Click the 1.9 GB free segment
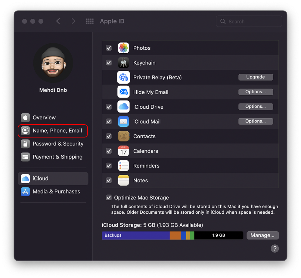Image resolution: width=301 pixels, height=278 pixels. (219, 235)
